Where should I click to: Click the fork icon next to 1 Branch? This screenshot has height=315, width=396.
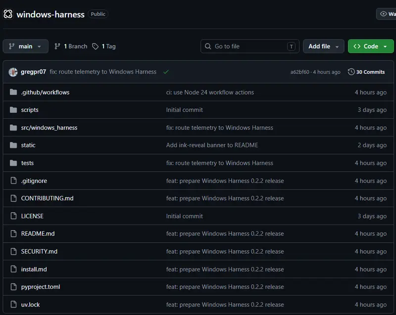(57, 46)
